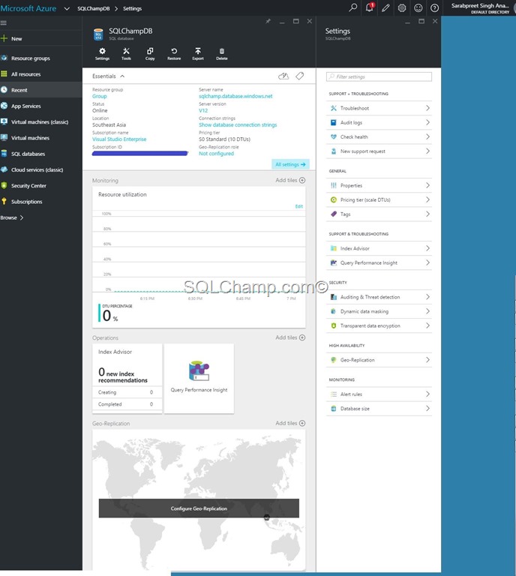
Task: Open the notifications bell icon
Action: click(370, 7)
